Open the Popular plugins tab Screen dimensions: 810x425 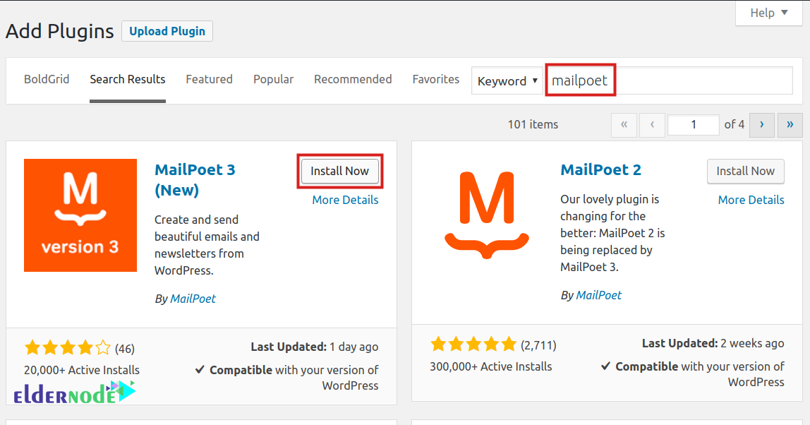click(273, 79)
